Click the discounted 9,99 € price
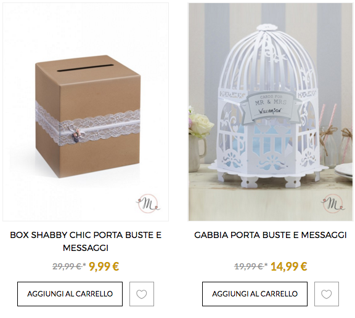The image size is (355, 318). [104, 266]
